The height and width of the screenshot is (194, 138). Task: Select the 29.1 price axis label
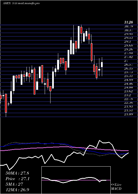[x=128, y=42]
